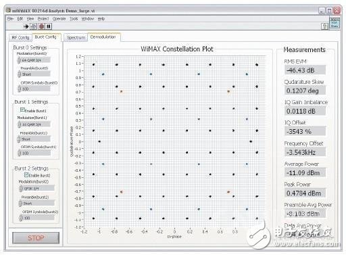Click OFDM Symbols(burst0) increment stepper
346x255 pixels.
(20, 87)
